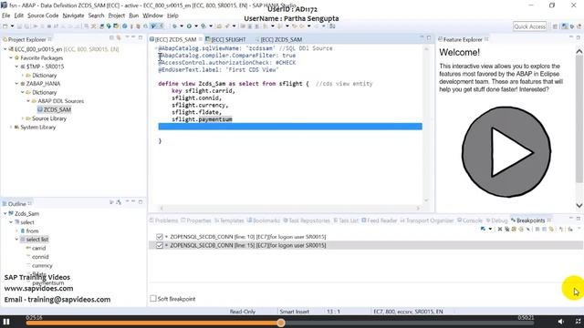The image size is (584, 328).
Task: Open the Project menu
Action: coord(117,15)
